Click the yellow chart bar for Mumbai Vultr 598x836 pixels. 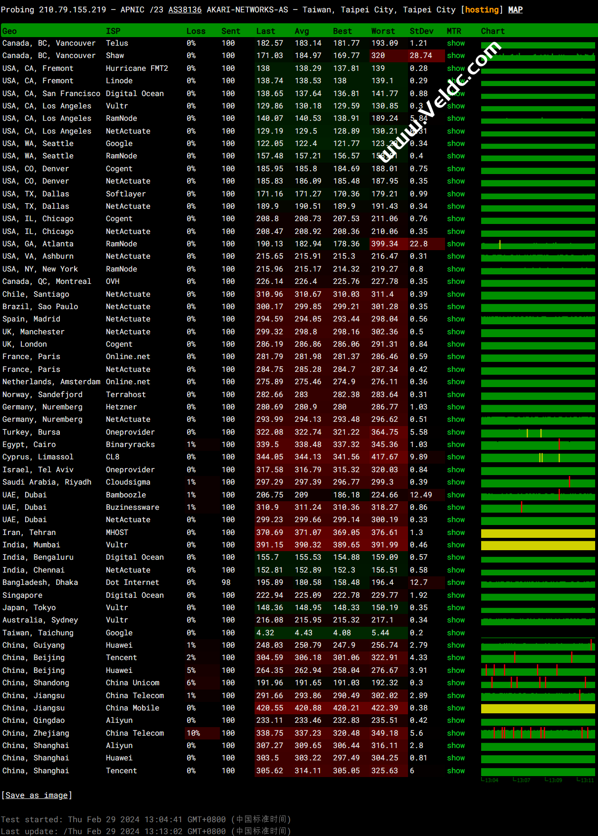tap(538, 545)
